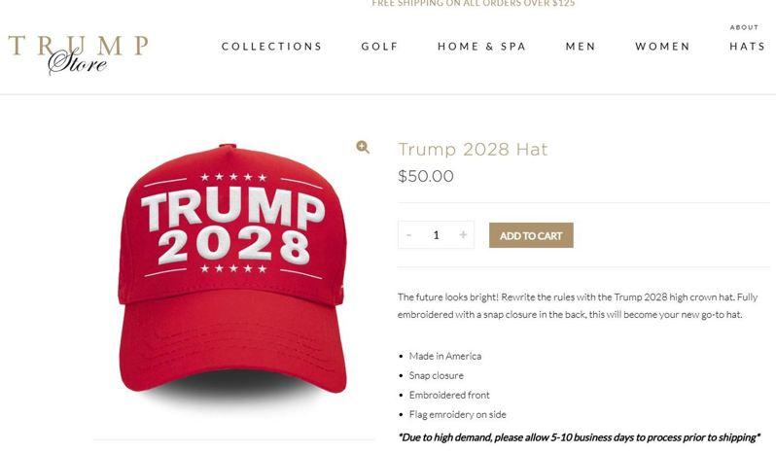Open the Trump Store logo homepage

coord(78,53)
